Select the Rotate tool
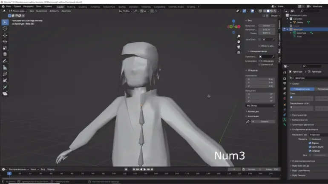 tap(5, 41)
